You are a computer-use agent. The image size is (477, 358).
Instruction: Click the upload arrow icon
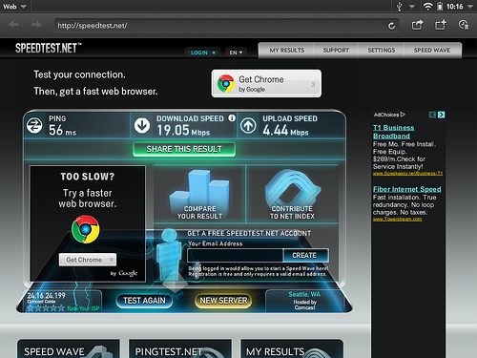[x=248, y=125]
